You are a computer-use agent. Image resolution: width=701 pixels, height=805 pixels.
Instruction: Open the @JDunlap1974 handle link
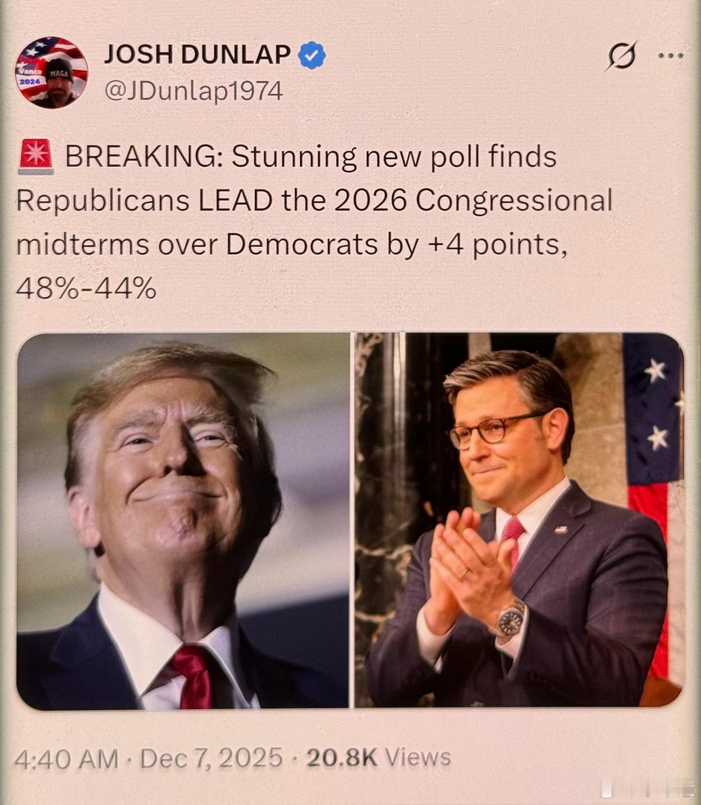coord(193,92)
